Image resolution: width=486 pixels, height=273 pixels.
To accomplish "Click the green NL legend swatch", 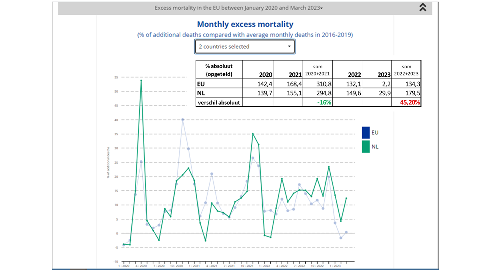I will pyautogui.click(x=366, y=146).
